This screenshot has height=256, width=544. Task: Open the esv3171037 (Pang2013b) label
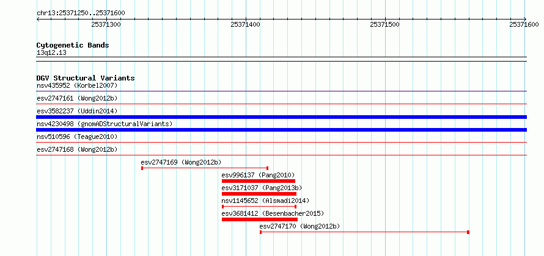[262, 188]
